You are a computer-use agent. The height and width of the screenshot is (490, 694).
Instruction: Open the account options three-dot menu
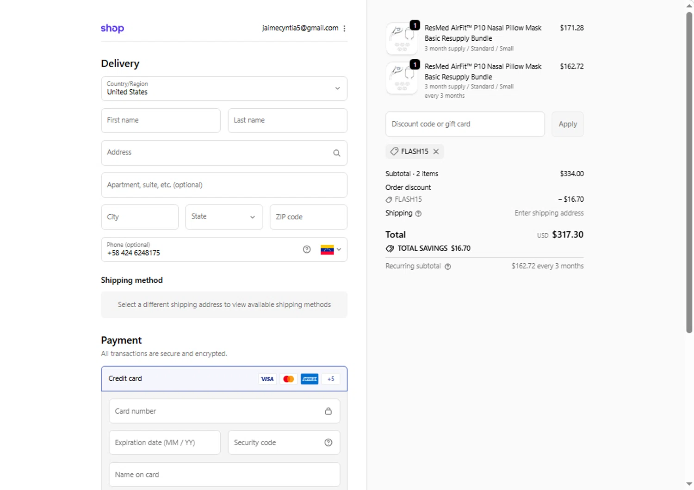pos(344,28)
